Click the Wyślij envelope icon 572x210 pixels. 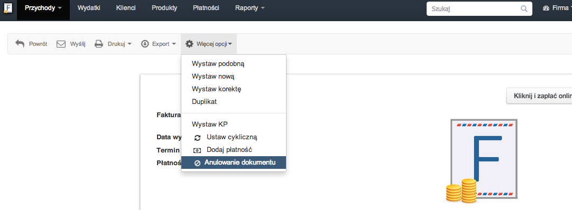[x=61, y=44]
